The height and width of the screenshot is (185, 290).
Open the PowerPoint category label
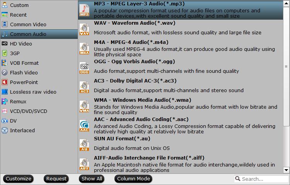(24, 82)
